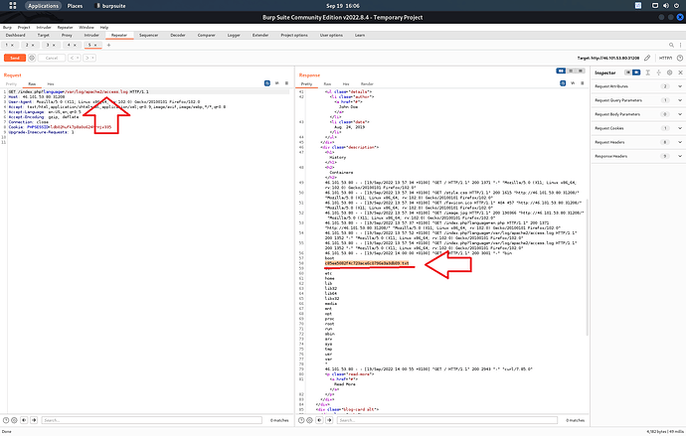
Task: Click the Cancel button
Action: point(52,58)
